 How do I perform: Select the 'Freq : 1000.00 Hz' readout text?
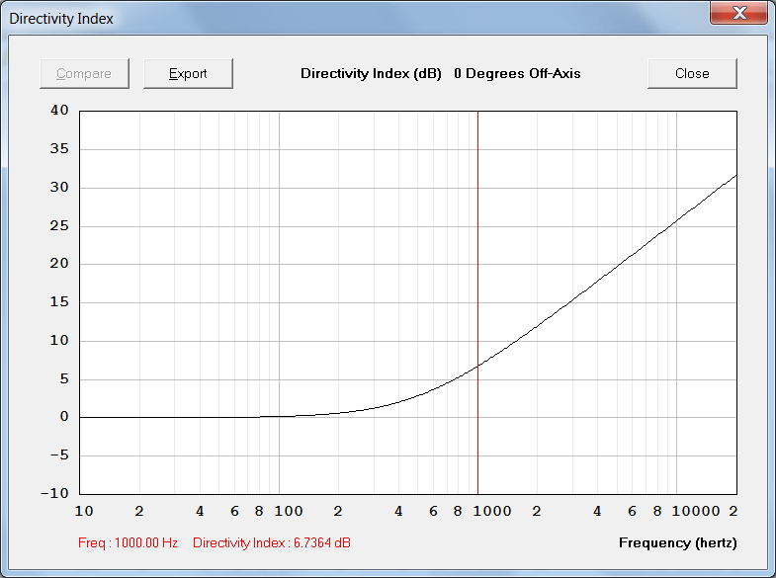(x=128, y=542)
